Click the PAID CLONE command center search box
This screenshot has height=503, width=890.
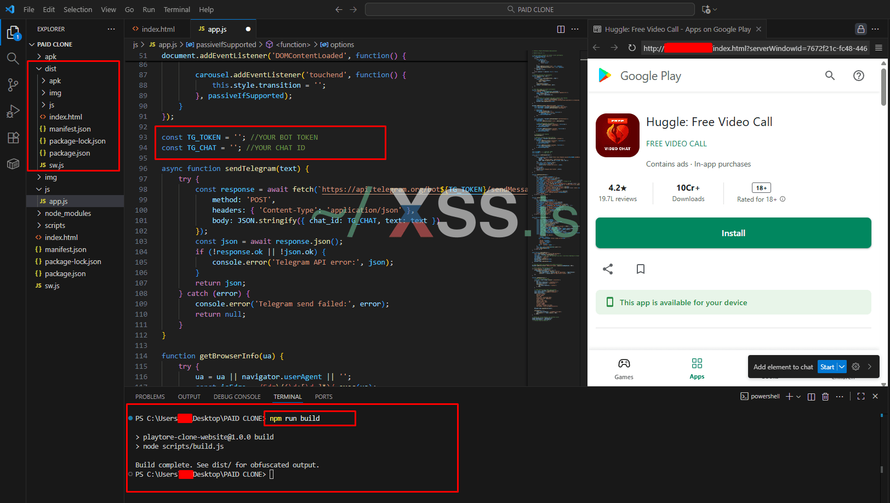[530, 9]
